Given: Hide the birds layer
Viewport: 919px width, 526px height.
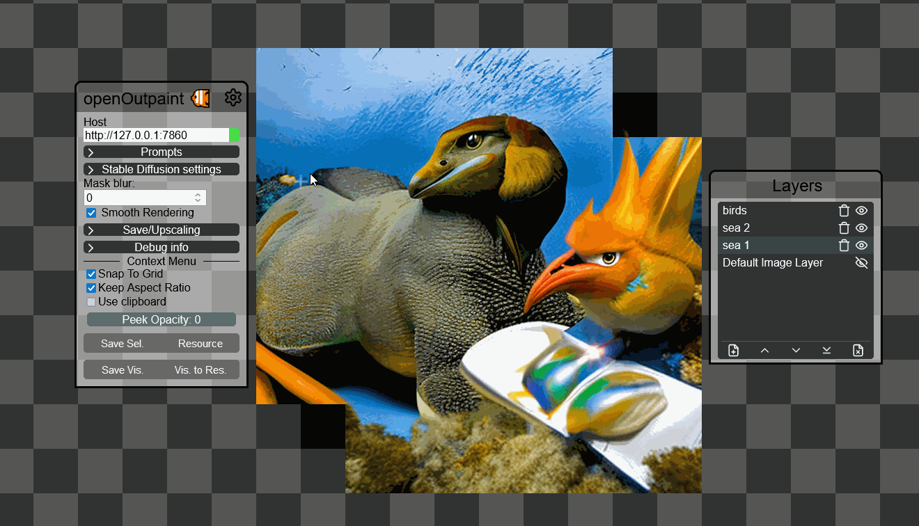Looking at the screenshot, I should point(861,211).
